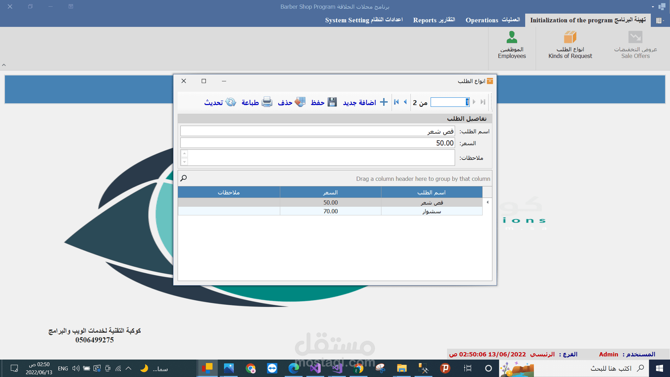Select the 70.00 price row
This screenshot has width=670, height=377.
click(330, 211)
